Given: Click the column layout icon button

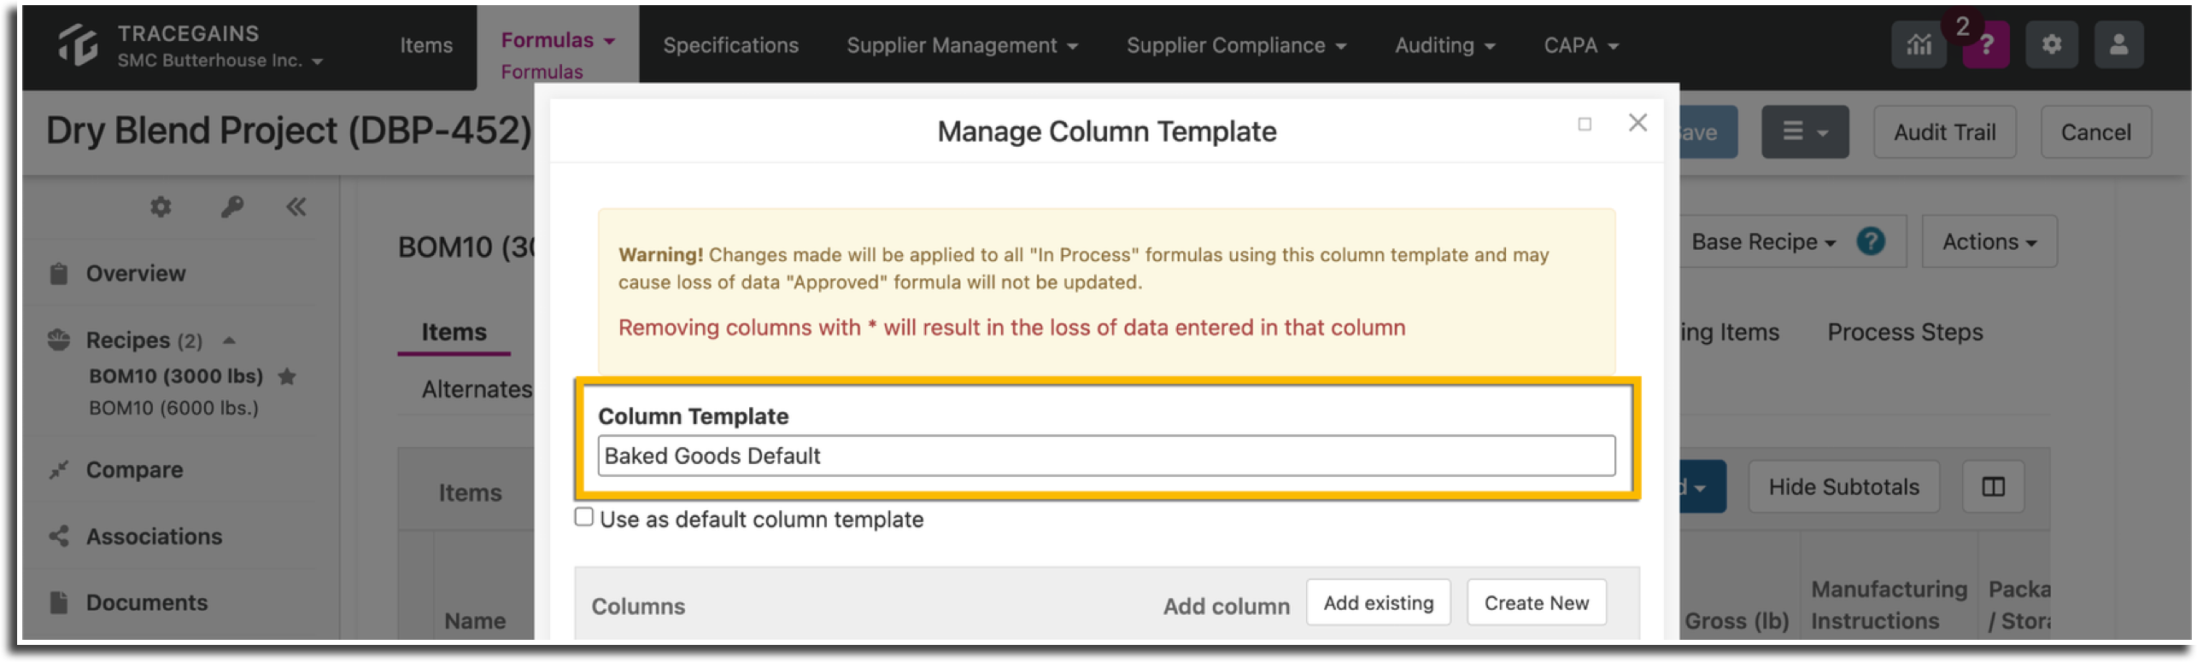Looking at the screenshot, I should pyautogui.click(x=1993, y=487).
